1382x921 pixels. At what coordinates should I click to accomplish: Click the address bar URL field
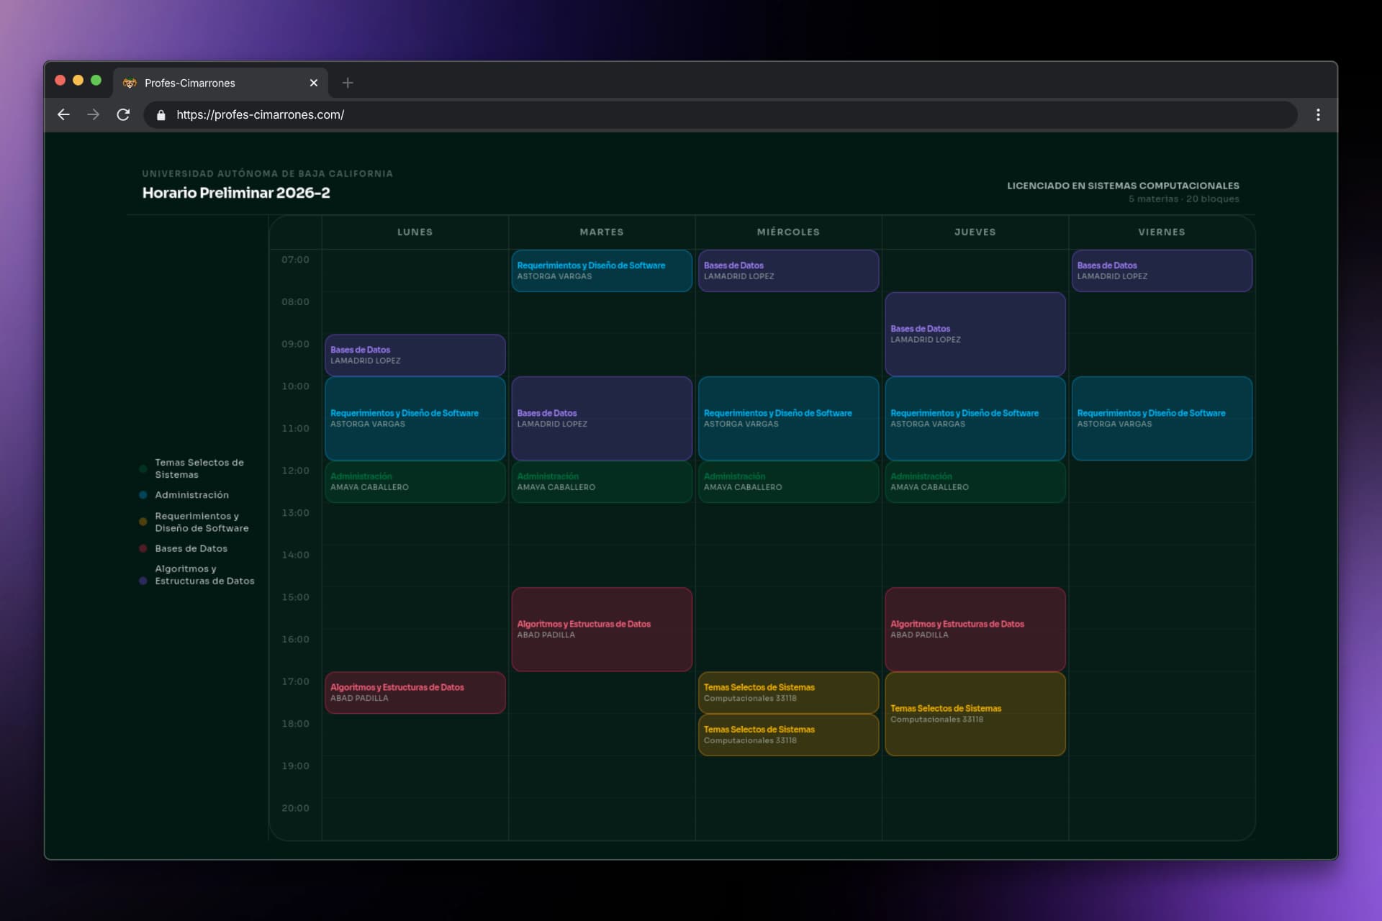[x=720, y=114]
